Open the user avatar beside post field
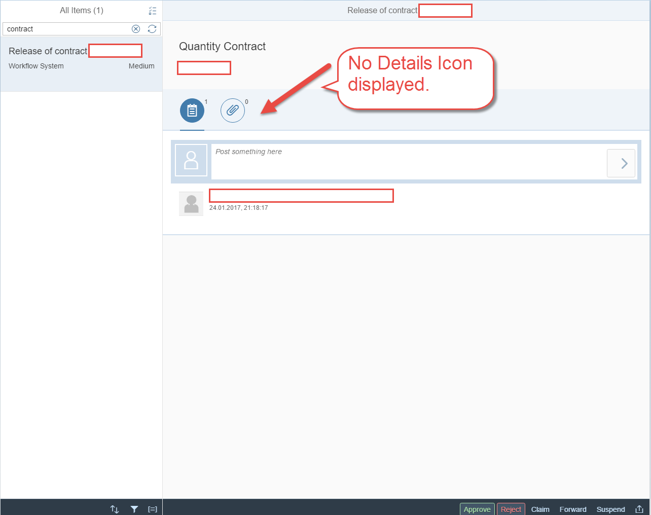Screen dimensions: 651x515 (191, 160)
